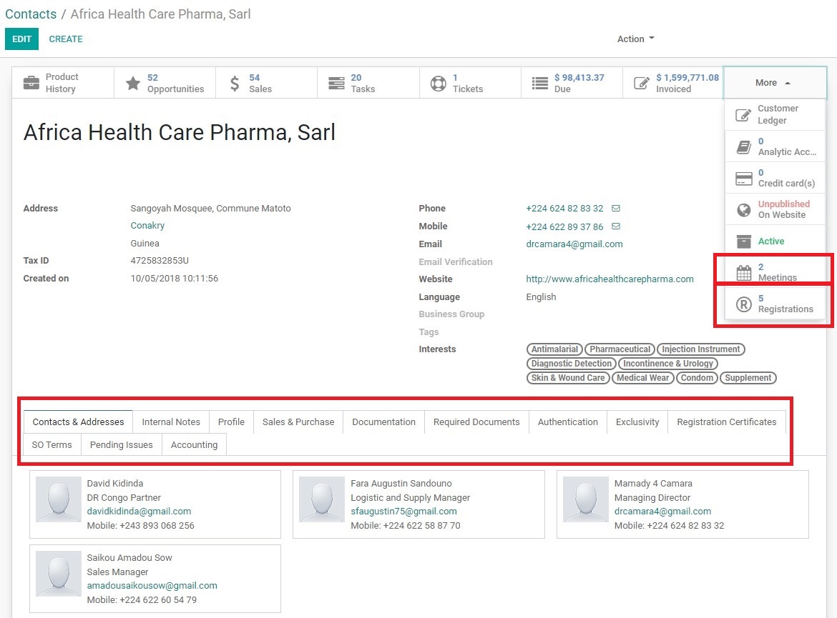
Task: Email davidkidinda@gmail.com from contact card
Action: (139, 512)
